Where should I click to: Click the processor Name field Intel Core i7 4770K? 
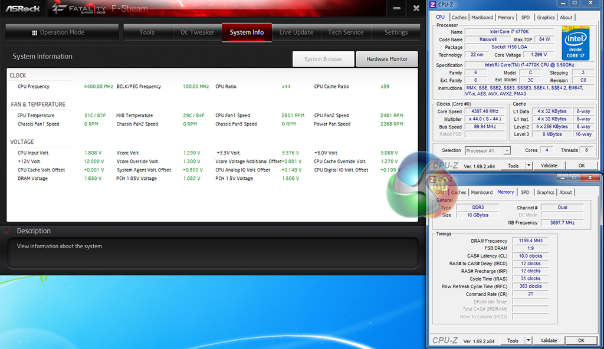(509, 32)
